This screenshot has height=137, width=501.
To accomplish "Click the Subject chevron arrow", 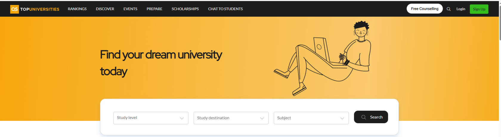I will click(x=342, y=118).
